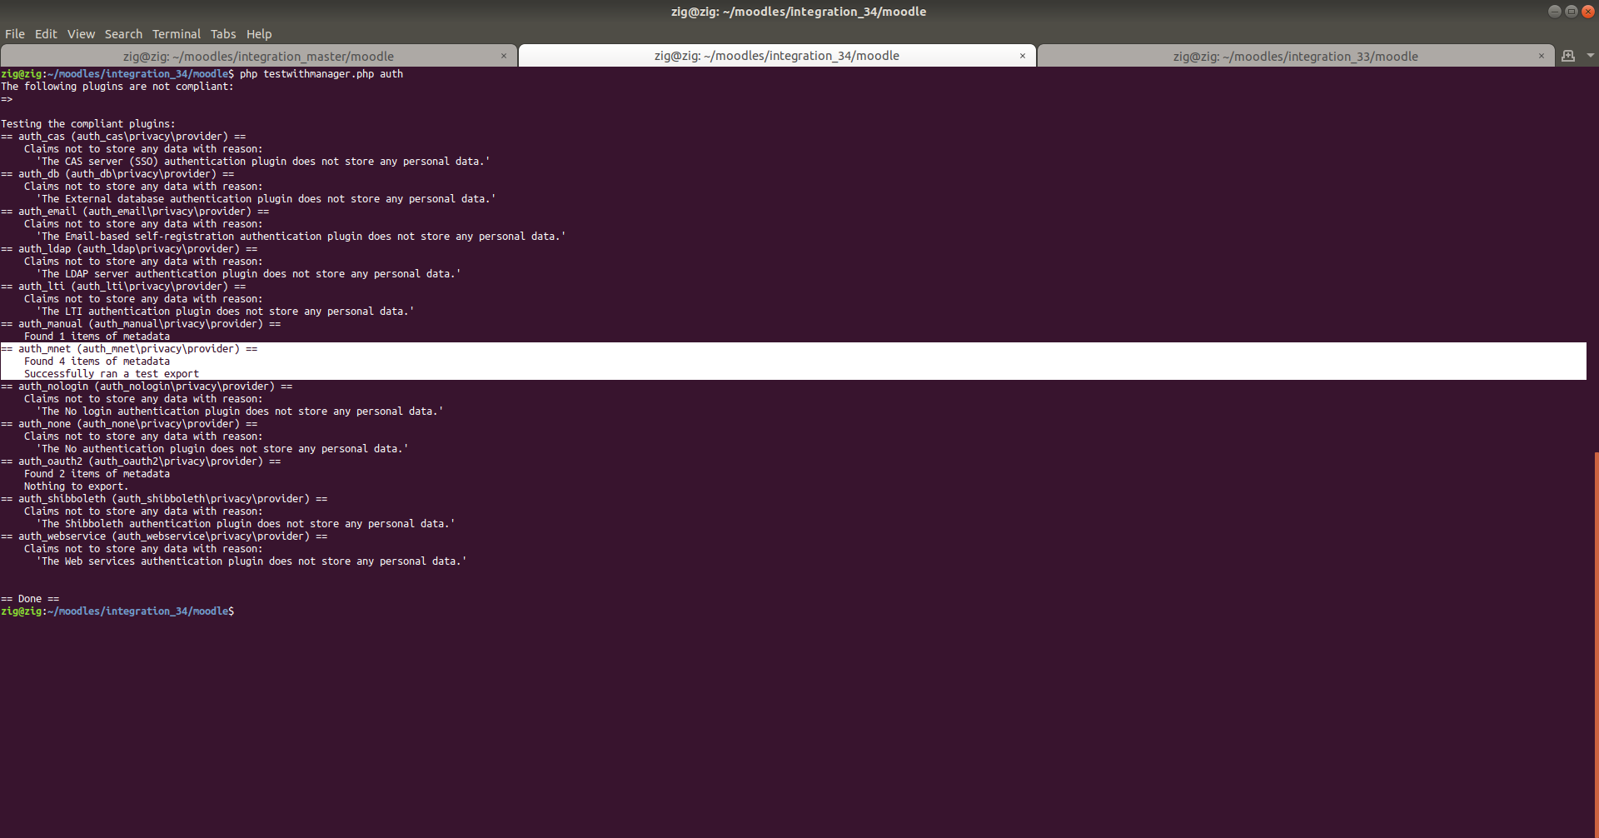
Task: Click 'Found 1 items of metadata' line
Action: pos(97,337)
